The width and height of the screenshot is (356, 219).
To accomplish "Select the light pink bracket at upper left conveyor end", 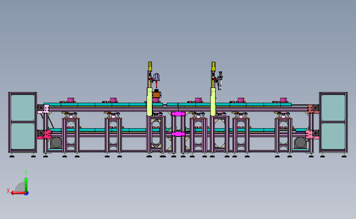I will click(x=46, y=109).
